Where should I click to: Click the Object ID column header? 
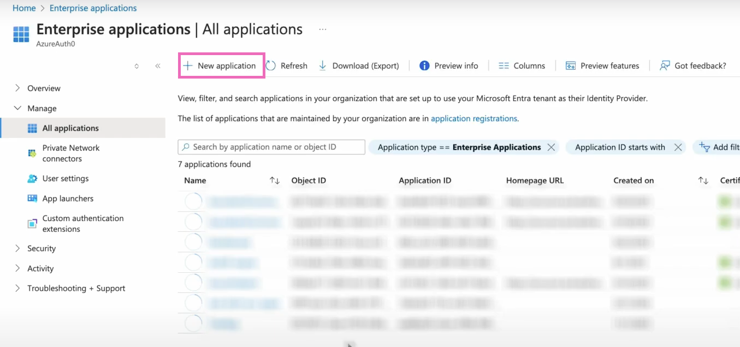click(309, 181)
